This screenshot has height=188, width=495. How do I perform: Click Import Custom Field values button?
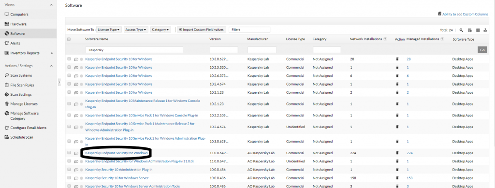pos(201,29)
